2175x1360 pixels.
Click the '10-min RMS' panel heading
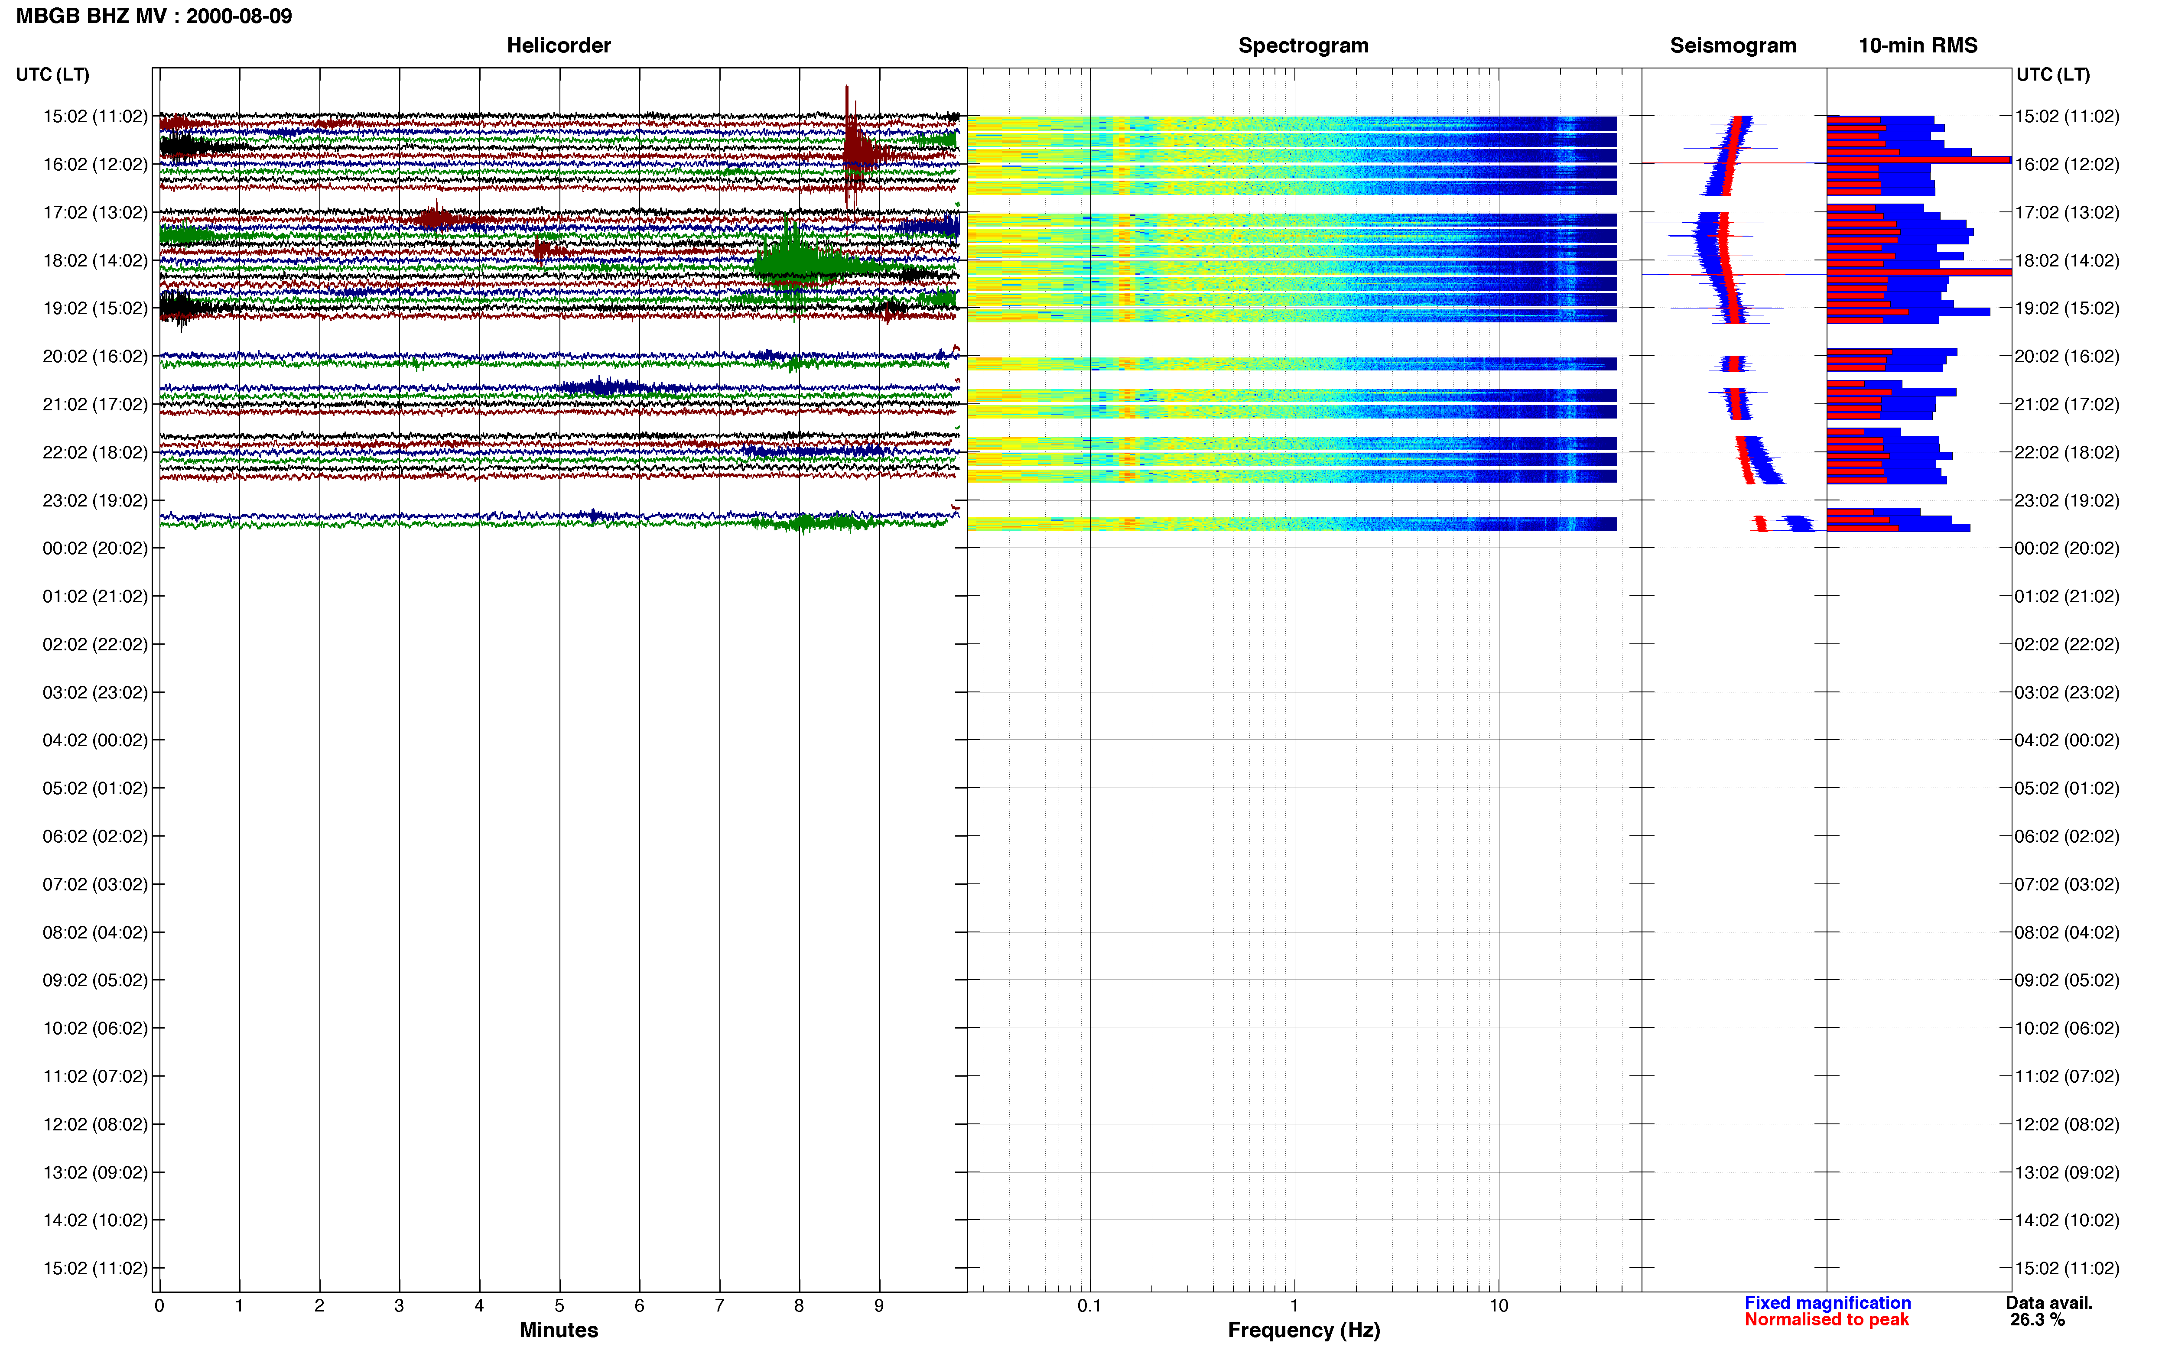pyautogui.click(x=1918, y=45)
